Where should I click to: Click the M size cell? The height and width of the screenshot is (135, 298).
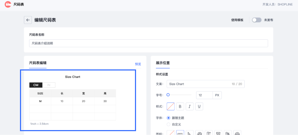click(40, 101)
